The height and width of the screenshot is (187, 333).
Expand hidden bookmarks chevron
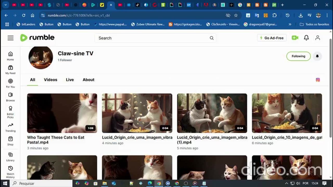[x=290, y=24]
